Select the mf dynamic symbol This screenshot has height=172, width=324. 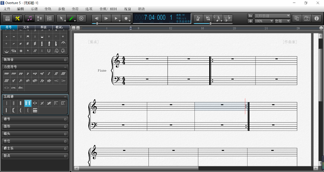(x=42, y=73)
